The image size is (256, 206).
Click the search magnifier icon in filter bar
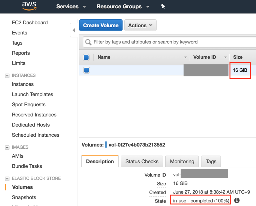[x=88, y=42]
